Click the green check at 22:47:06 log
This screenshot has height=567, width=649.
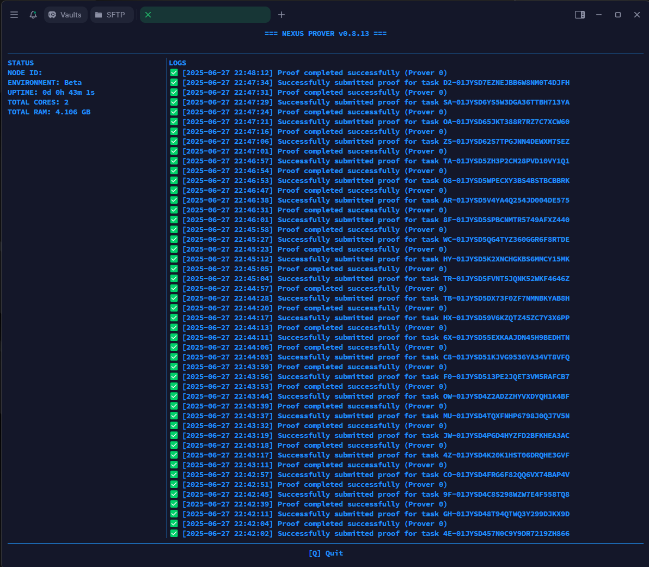[174, 141]
